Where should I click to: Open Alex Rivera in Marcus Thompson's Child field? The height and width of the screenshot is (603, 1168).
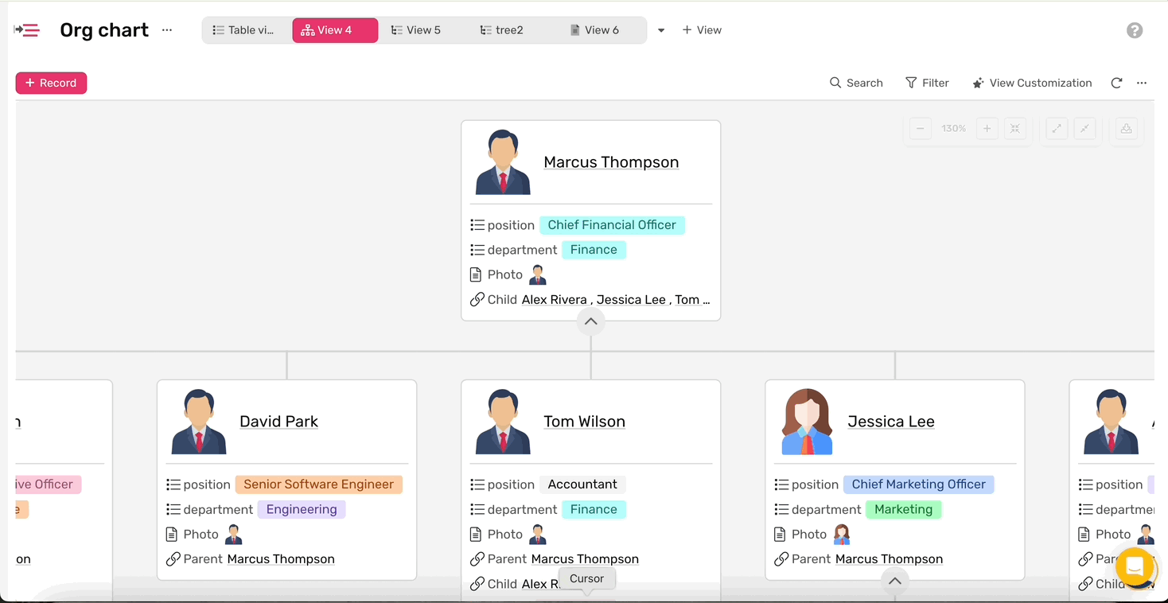tap(554, 300)
